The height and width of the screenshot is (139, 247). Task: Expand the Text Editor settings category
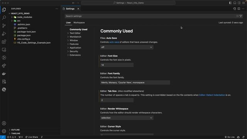68,33
